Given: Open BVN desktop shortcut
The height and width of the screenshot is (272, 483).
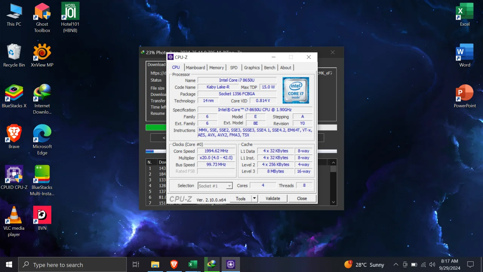Looking at the screenshot, I should tap(42, 218).
